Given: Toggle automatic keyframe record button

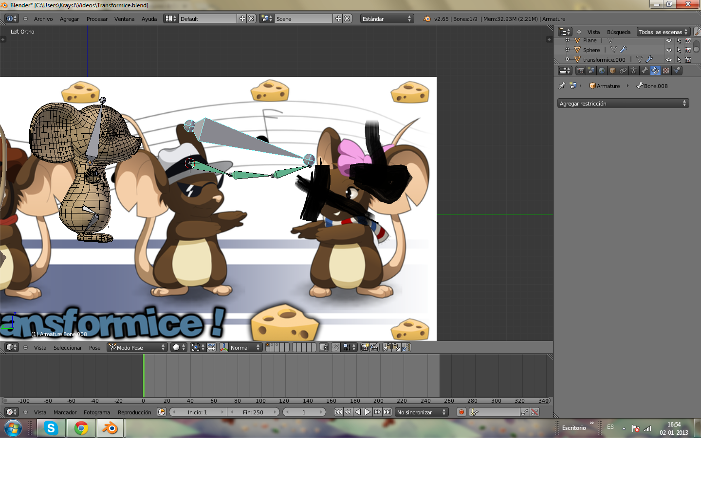Looking at the screenshot, I should pos(461,412).
